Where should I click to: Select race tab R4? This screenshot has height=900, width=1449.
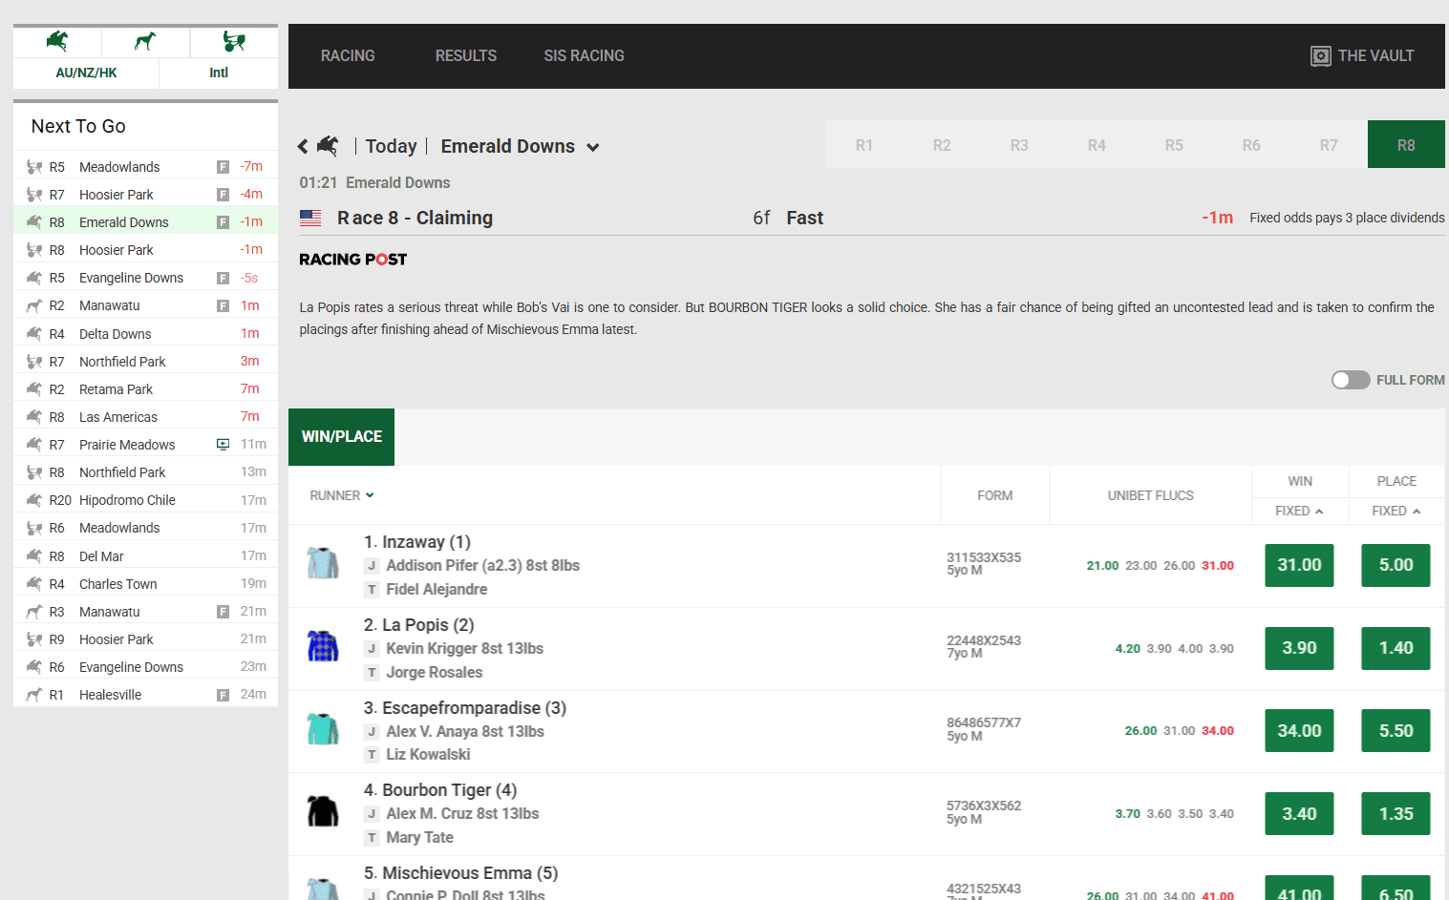coord(1097,145)
